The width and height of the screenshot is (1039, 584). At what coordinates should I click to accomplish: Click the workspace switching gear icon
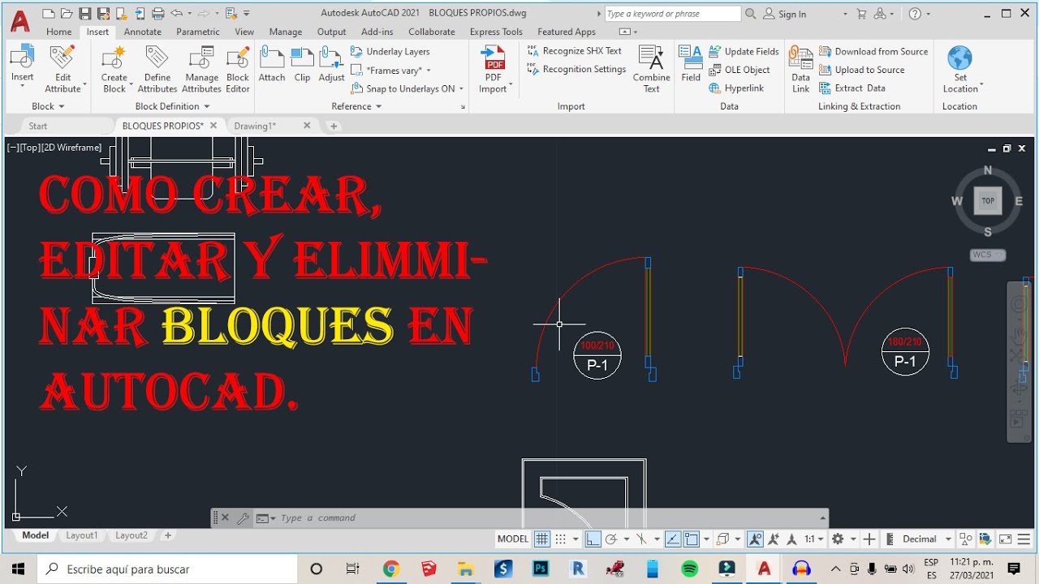[x=839, y=539]
